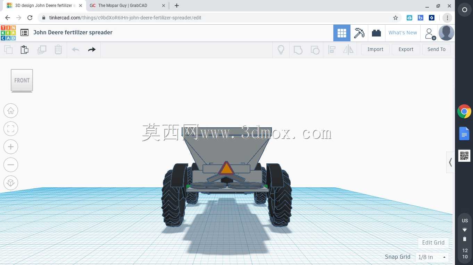Screen dimensions: 473x265
Task: Click the Copy tool icon
Action: (x=8, y=50)
